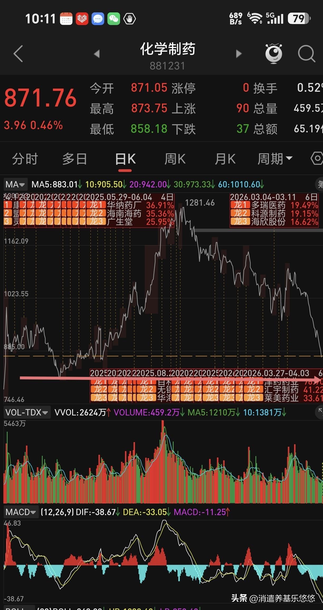This screenshot has height=610, width=323.
Task: Tap 龙3 海欣股份 16.62% entry
Action: tap(274, 222)
